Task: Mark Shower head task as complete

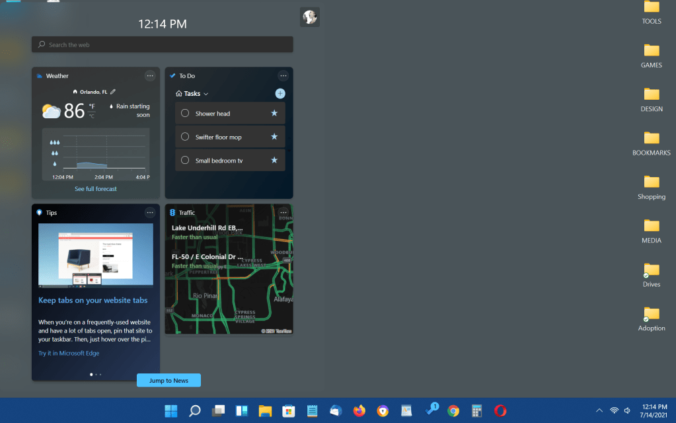Action: [185, 113]
